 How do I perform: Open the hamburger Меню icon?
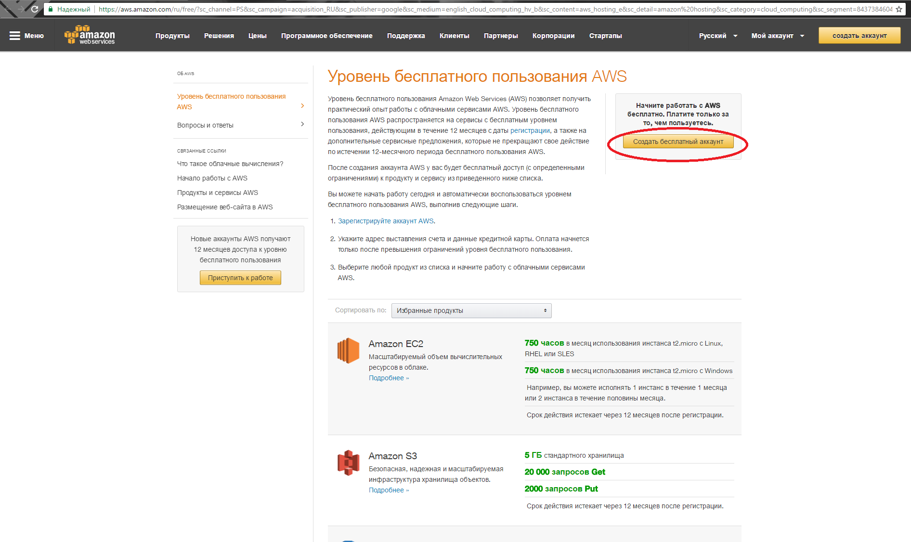click(15, 36)
